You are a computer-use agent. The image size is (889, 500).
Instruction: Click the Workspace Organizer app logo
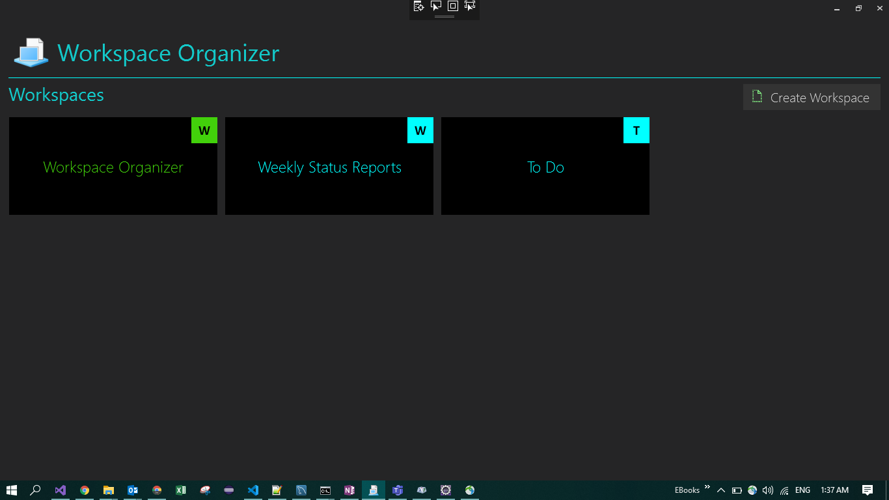[31, 53]
